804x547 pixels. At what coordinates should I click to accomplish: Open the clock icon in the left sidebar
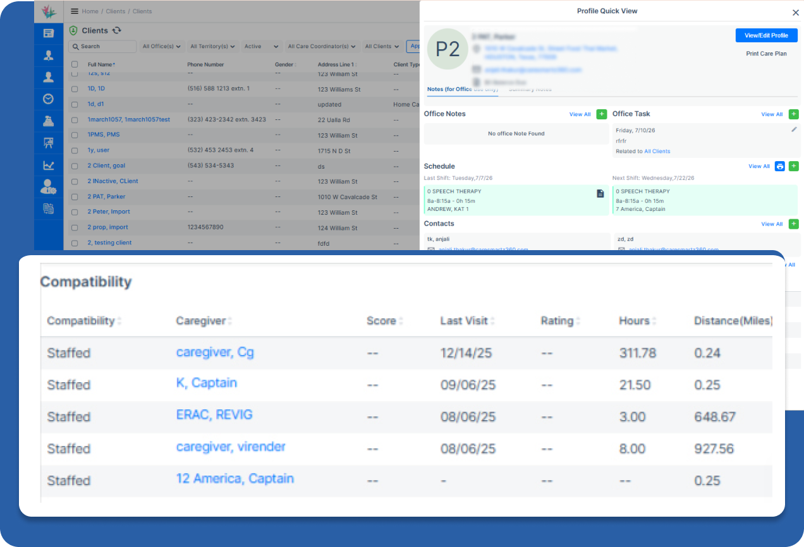click(49, 99)
